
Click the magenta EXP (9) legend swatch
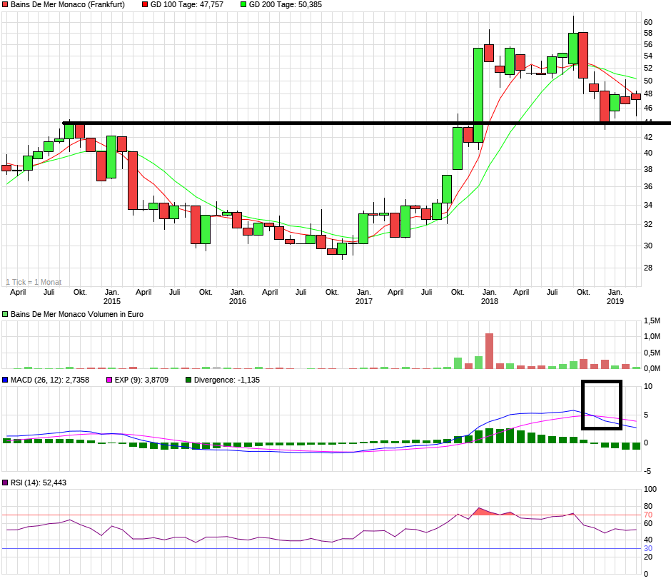pos(109,380)
